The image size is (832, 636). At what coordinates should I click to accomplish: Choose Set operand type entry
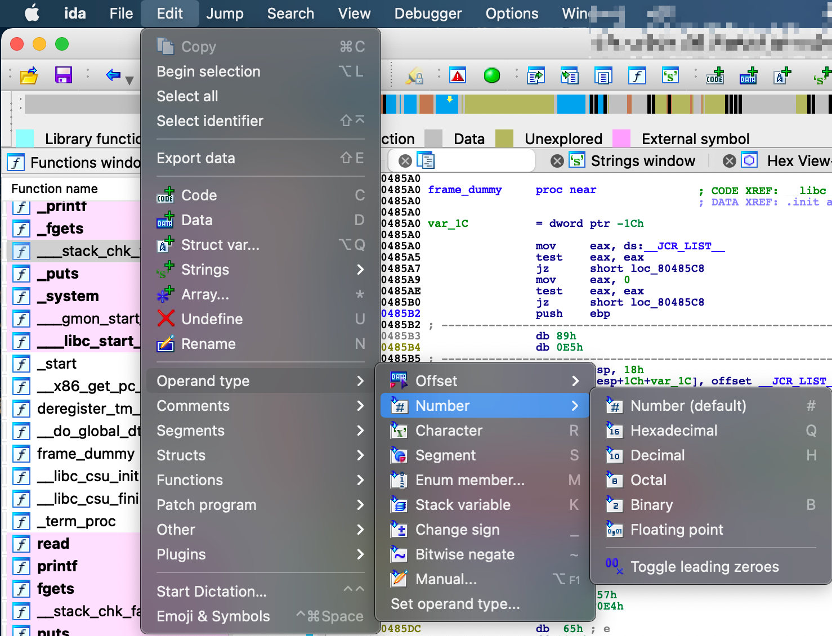coord(485,604)
